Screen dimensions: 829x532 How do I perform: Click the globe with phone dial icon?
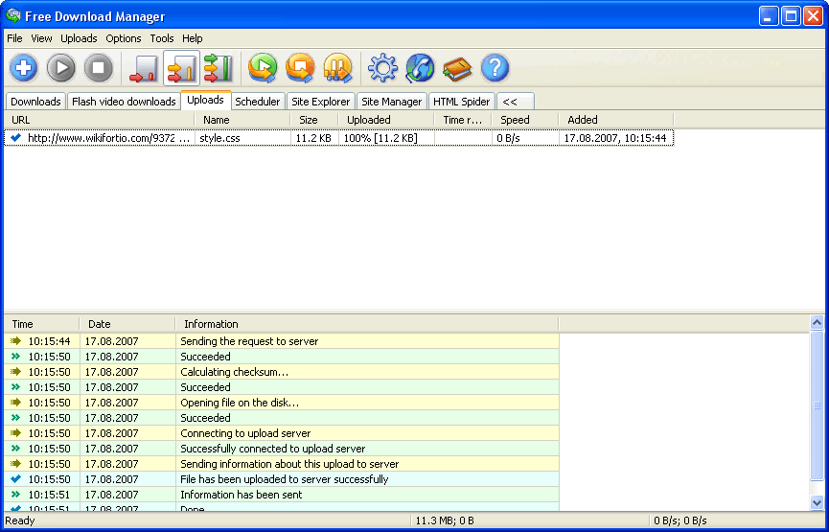click(420, 68)
